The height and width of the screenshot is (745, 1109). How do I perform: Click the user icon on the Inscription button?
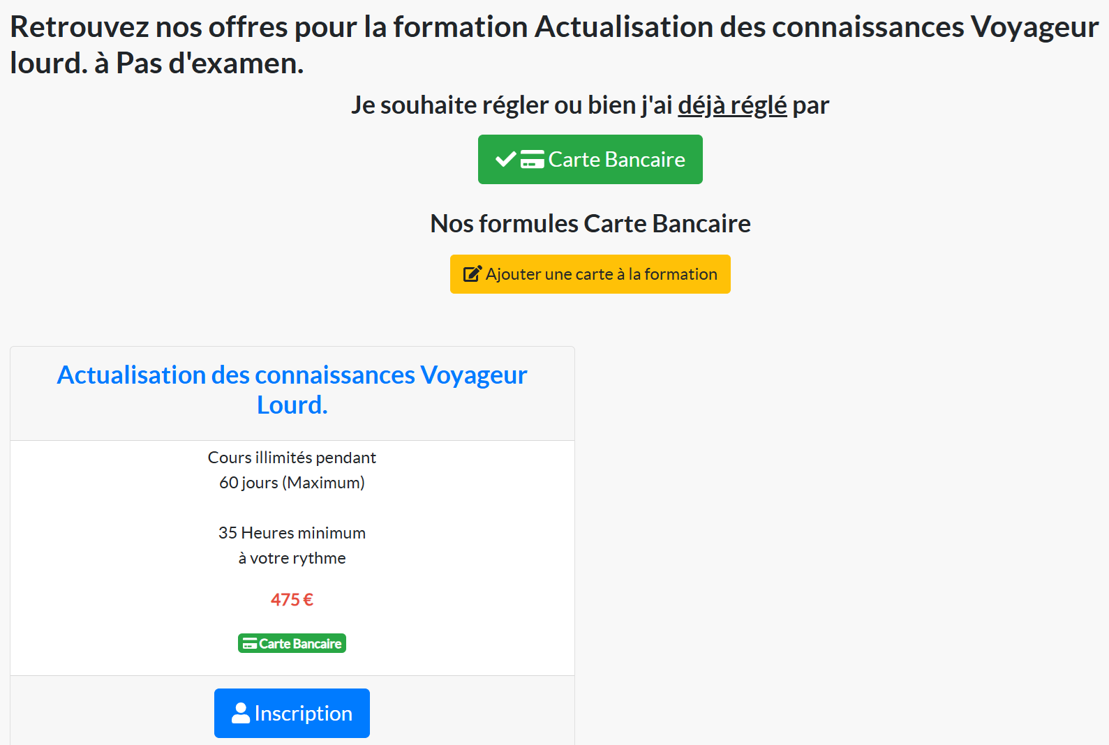(x=241, y=713)
